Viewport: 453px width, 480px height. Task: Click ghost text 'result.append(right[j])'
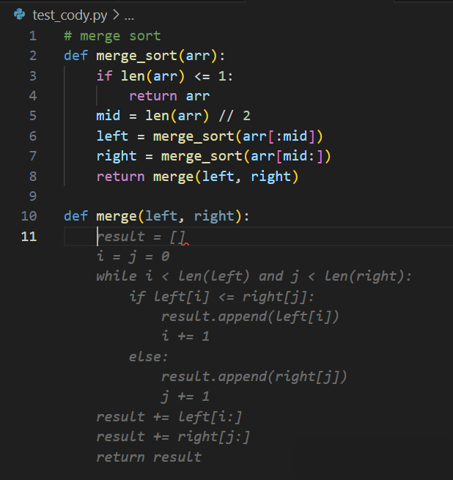pos(254,377)
